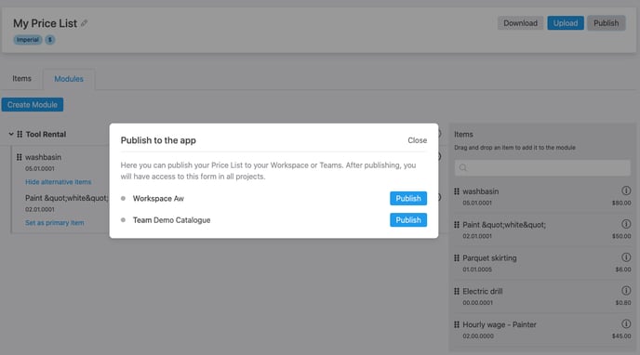Open info icon for Parquet skirting

(626, 257)
